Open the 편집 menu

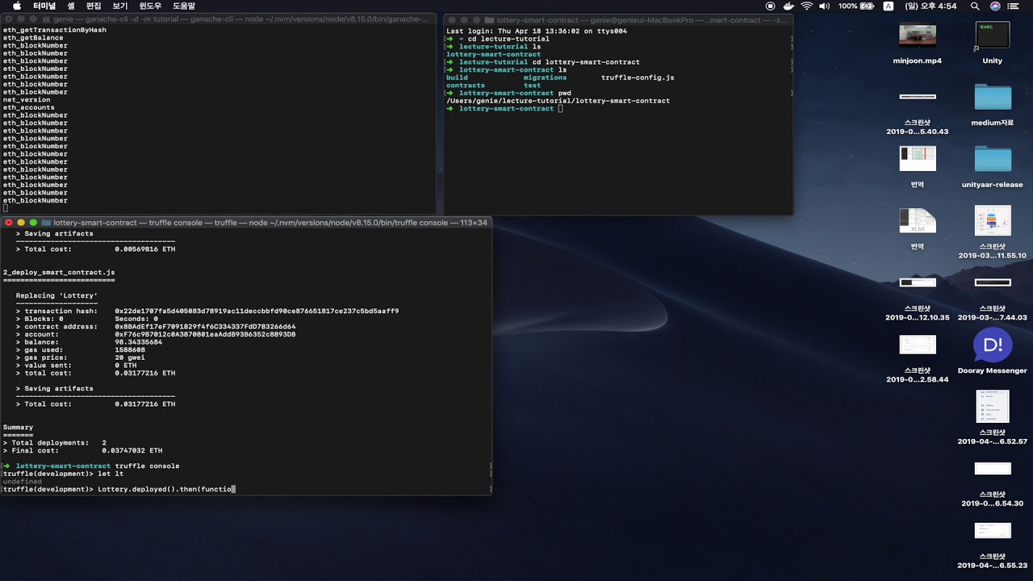(94, 6)
